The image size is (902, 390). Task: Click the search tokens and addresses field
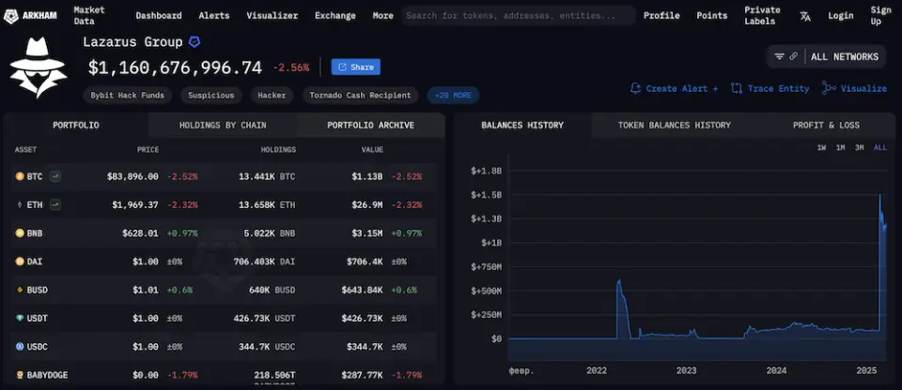coord(518,16)
